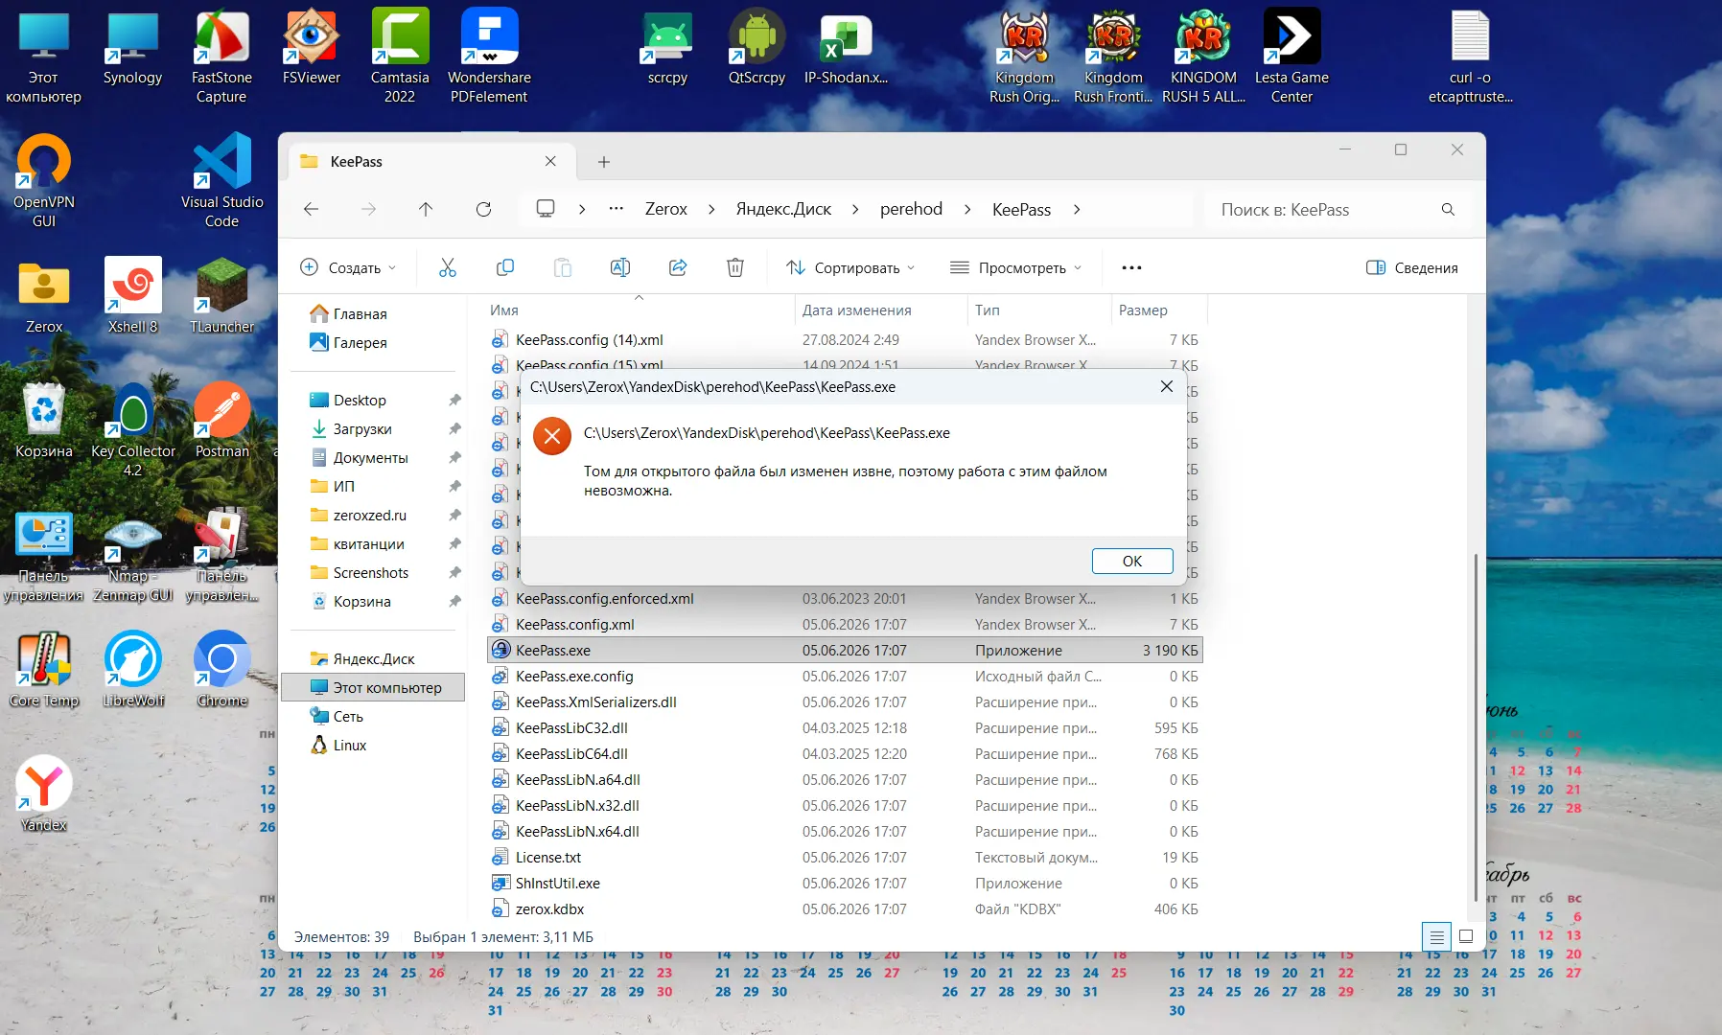
Task: Close the KeePass.exe error dialog
Action: pyautogui.click(x=1166, y=386)
